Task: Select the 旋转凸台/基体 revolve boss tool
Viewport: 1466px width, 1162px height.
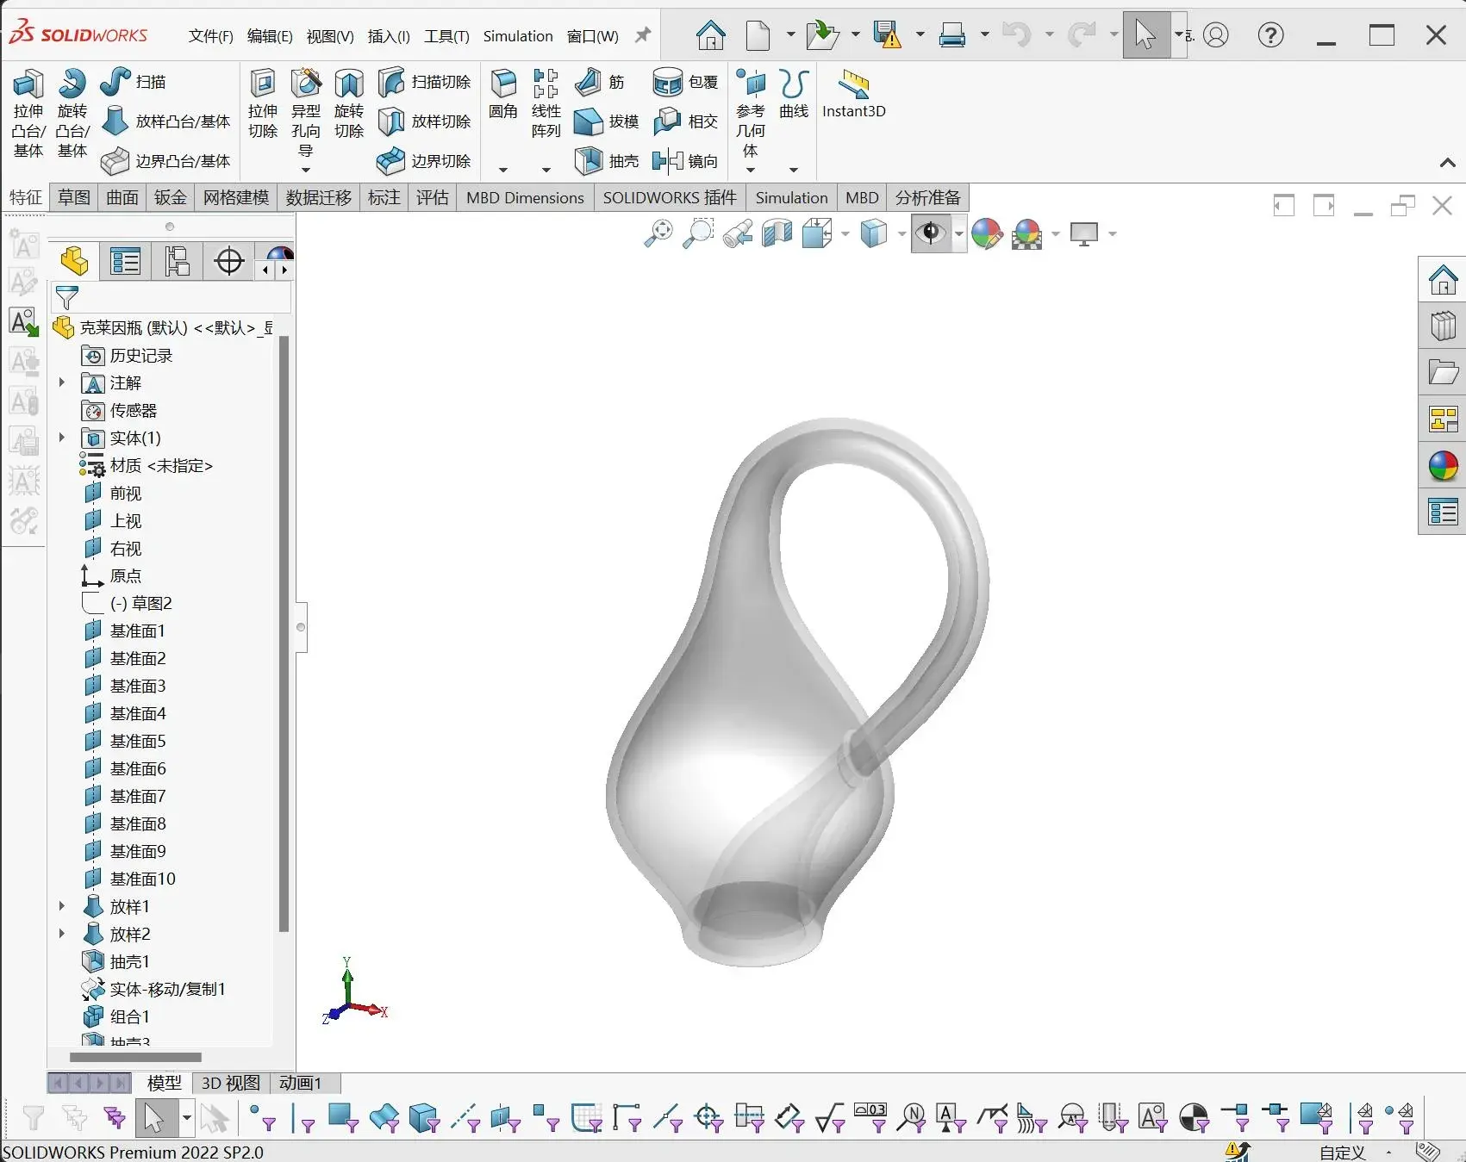Action: tap(72, 114)
